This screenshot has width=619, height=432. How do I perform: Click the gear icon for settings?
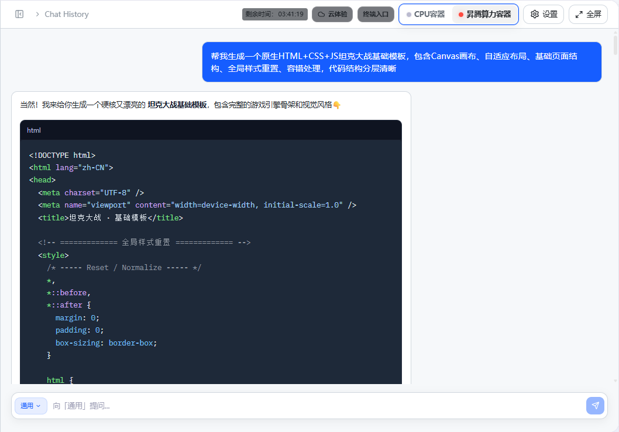coord(535,14)
